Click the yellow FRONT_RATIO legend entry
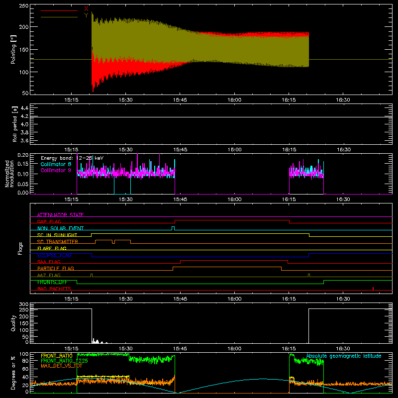The height and width of the screenshot is (398, 398). (x=57, y=356)
